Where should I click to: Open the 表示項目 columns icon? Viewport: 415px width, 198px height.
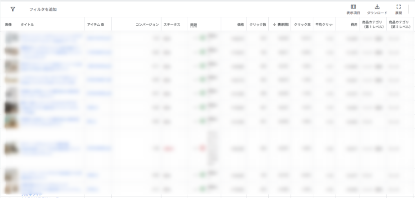tap(353, 7)
